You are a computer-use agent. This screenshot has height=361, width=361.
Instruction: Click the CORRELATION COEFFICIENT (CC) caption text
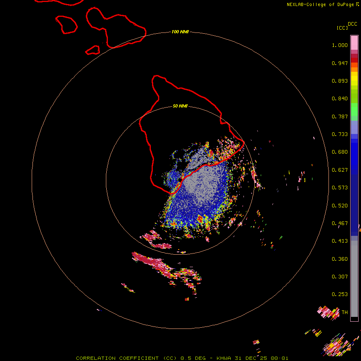click(126, 358)
